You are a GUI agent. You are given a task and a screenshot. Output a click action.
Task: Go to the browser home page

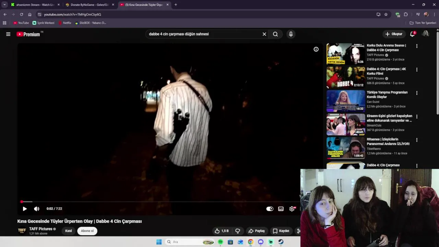[x=30, y=14]
